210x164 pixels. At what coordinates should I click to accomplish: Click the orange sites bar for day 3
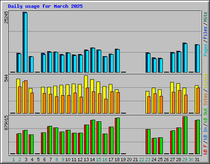(26, 97)
